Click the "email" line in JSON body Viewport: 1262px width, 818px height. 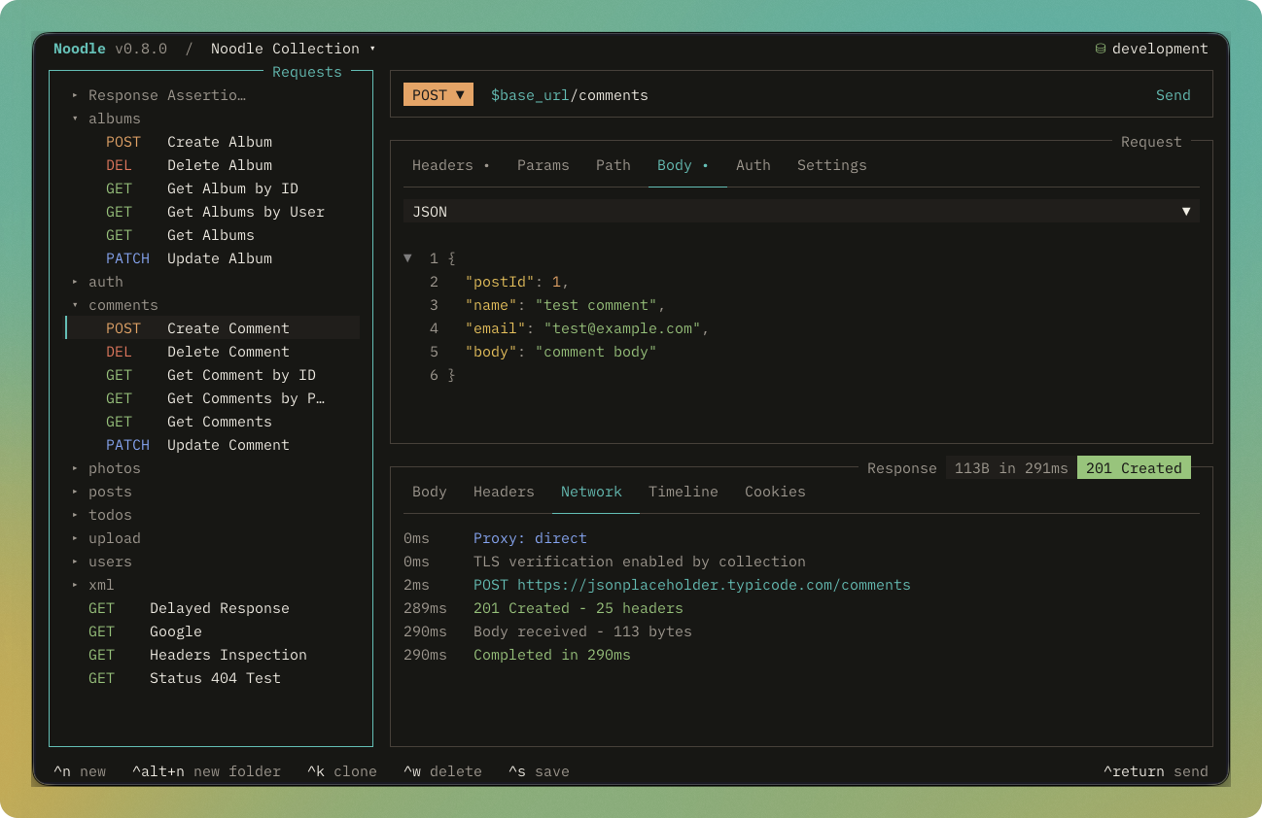coord(587,328)
